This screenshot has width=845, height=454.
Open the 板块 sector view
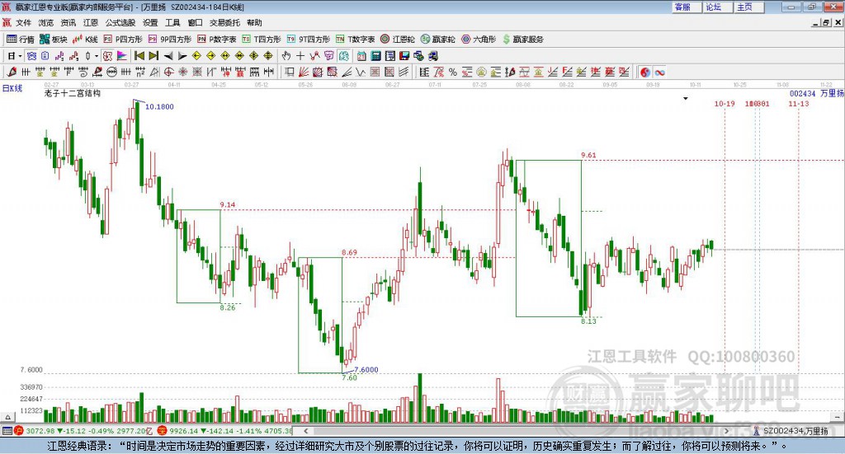(54, 40)
